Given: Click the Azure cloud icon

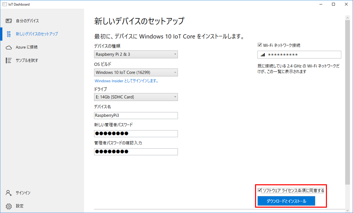Looking at the screenshot, I should 9,47.
